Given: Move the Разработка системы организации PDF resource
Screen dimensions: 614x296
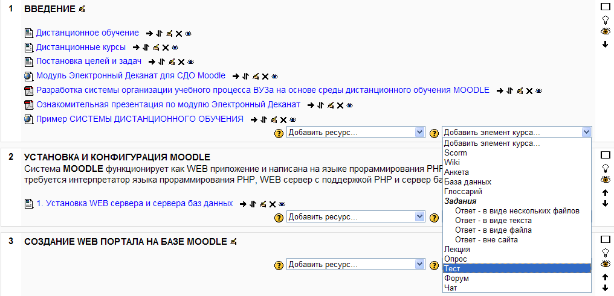Looking at the screenshot, I should [509, 90].
